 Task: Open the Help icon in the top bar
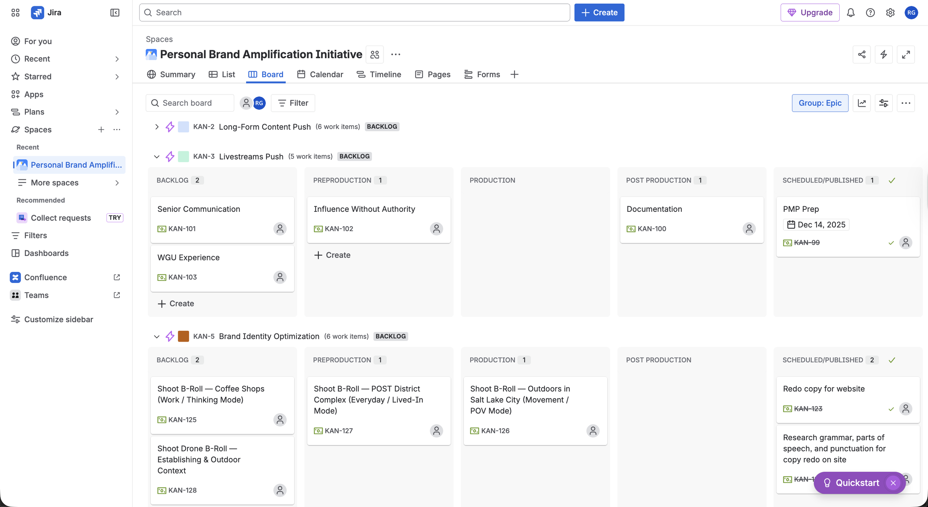click(870, 12)
